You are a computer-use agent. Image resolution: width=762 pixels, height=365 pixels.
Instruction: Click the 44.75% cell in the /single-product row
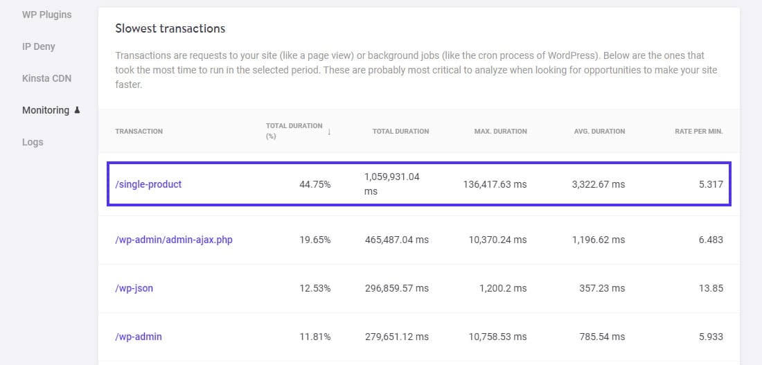point(314,184)
